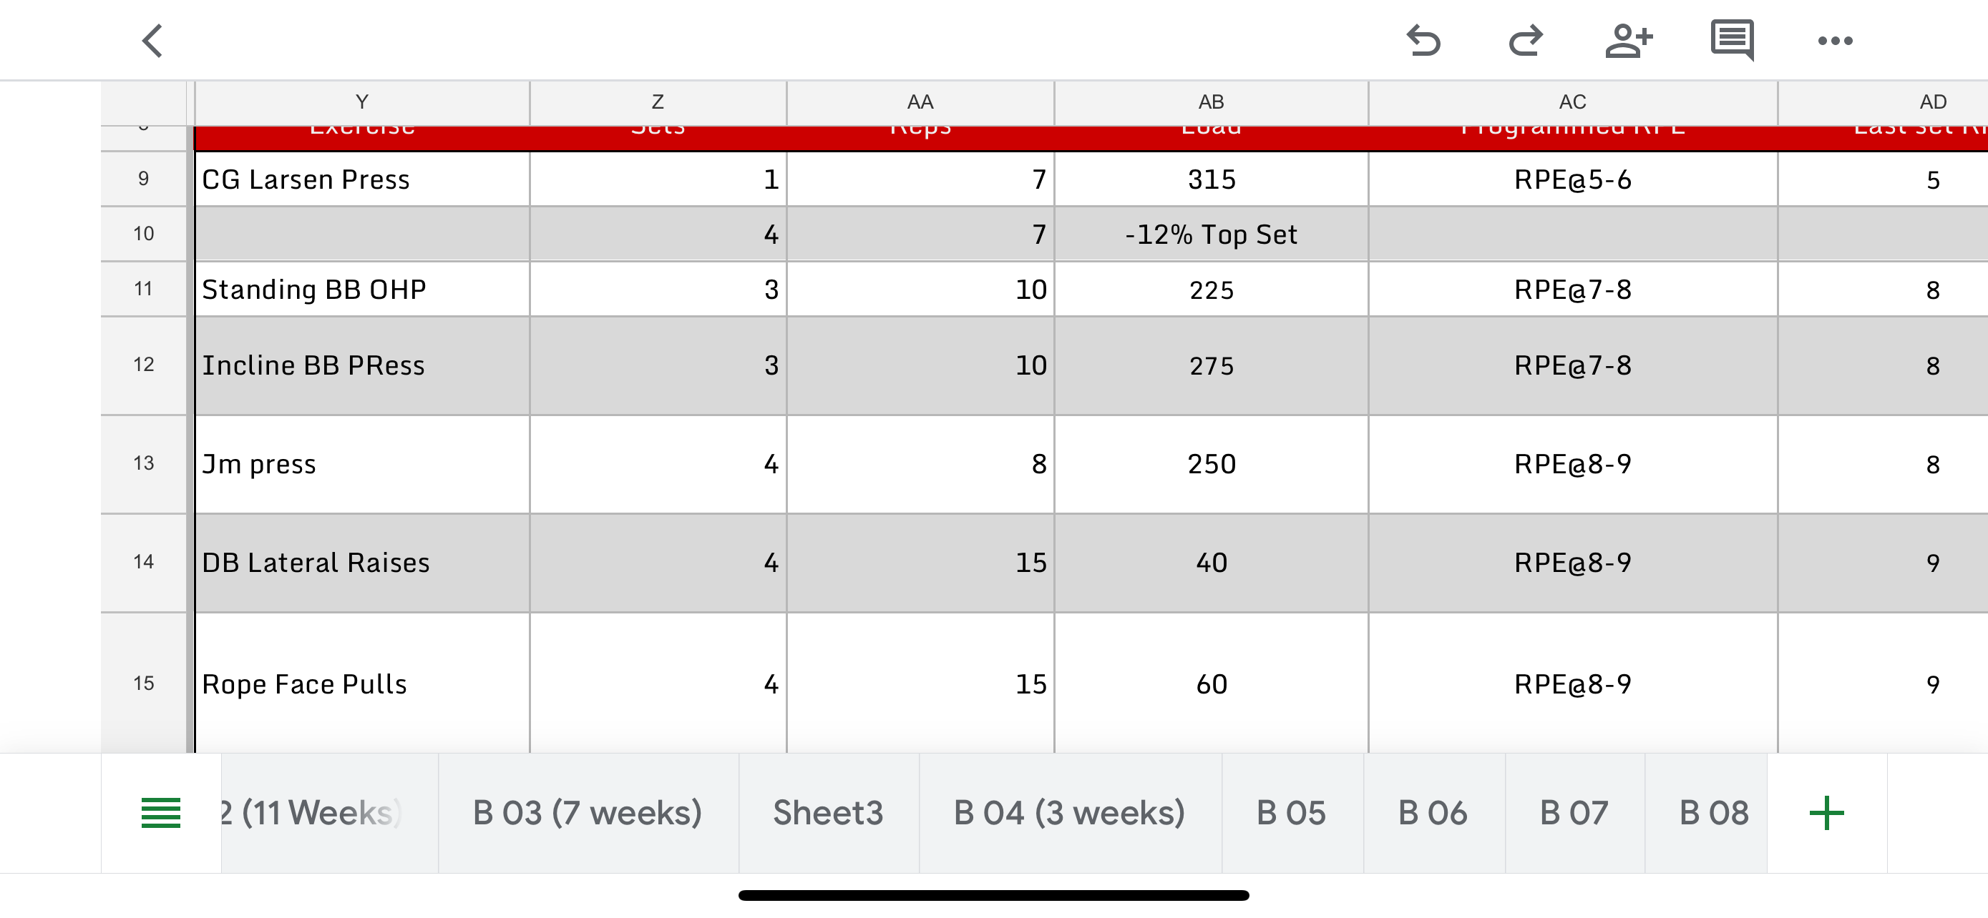This screenshot has width=1988, height=918.
Task: Tap the back arrow icon
Action: point(153,41)
